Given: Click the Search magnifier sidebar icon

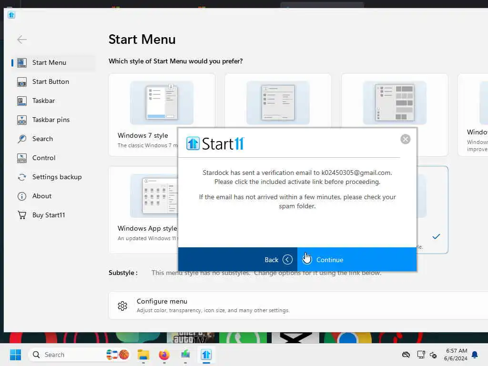Looking at the screenshot, I should [x=22, y=139].
